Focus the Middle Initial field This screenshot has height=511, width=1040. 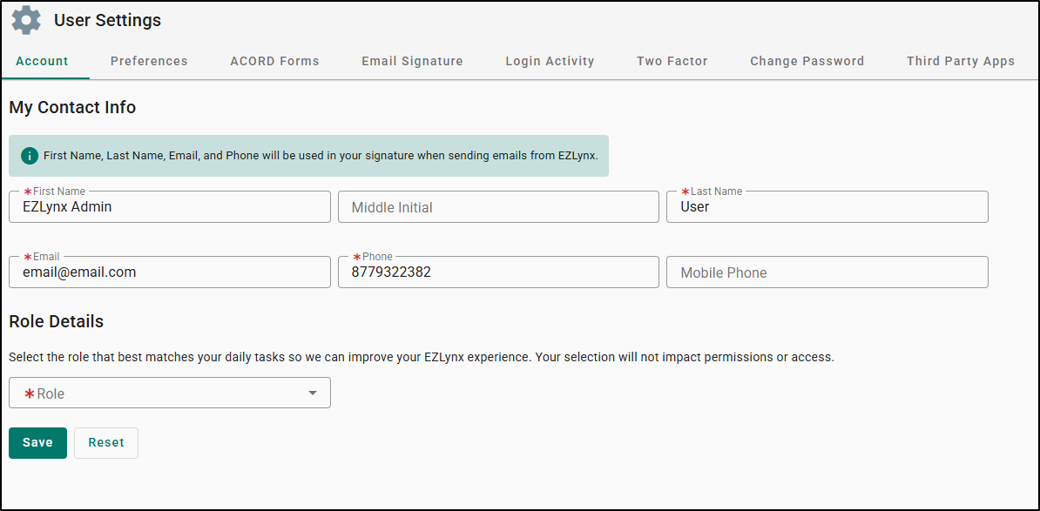[499, 207]
